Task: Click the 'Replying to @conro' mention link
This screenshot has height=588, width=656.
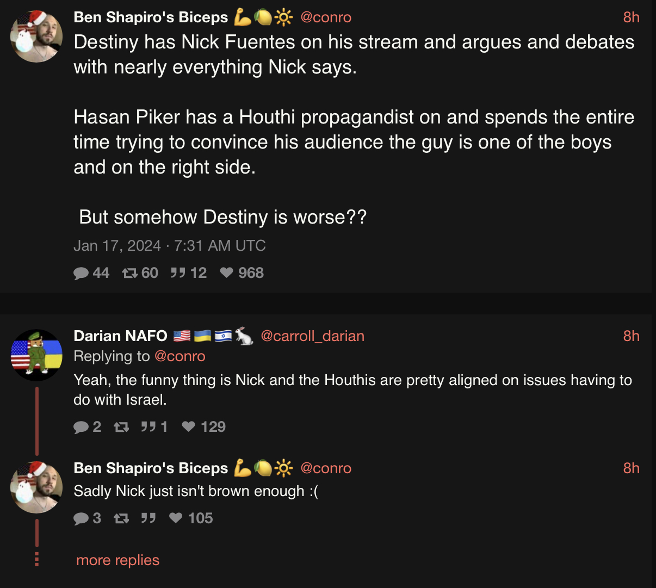Action: coord(180,356)
